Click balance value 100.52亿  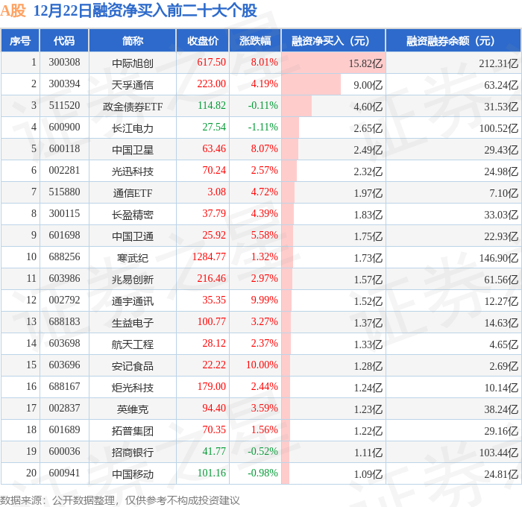[498, 128]
